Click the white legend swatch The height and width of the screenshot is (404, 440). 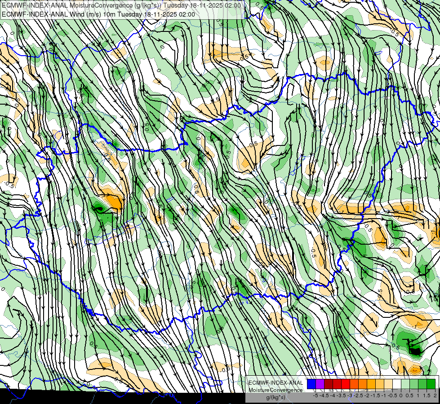[x=397, y=384]
